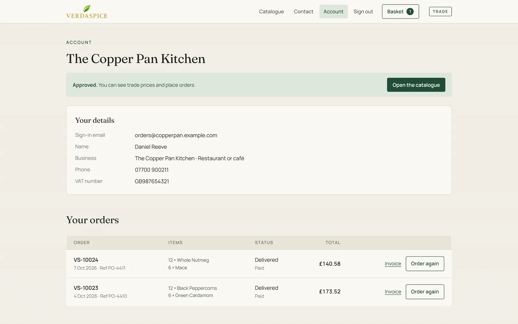
Task: Click the Delivered status for VS-10024
Action: (x=266, y=260)
